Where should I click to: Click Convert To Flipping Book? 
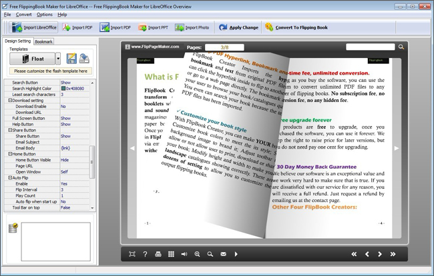click(296, 27)
